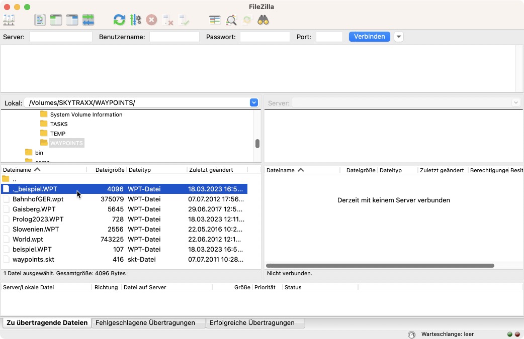524x339 pixels.
Task: Switch to the Fehlgeschlagene Übertragungen tab
Action: click(x=148, y=322)
